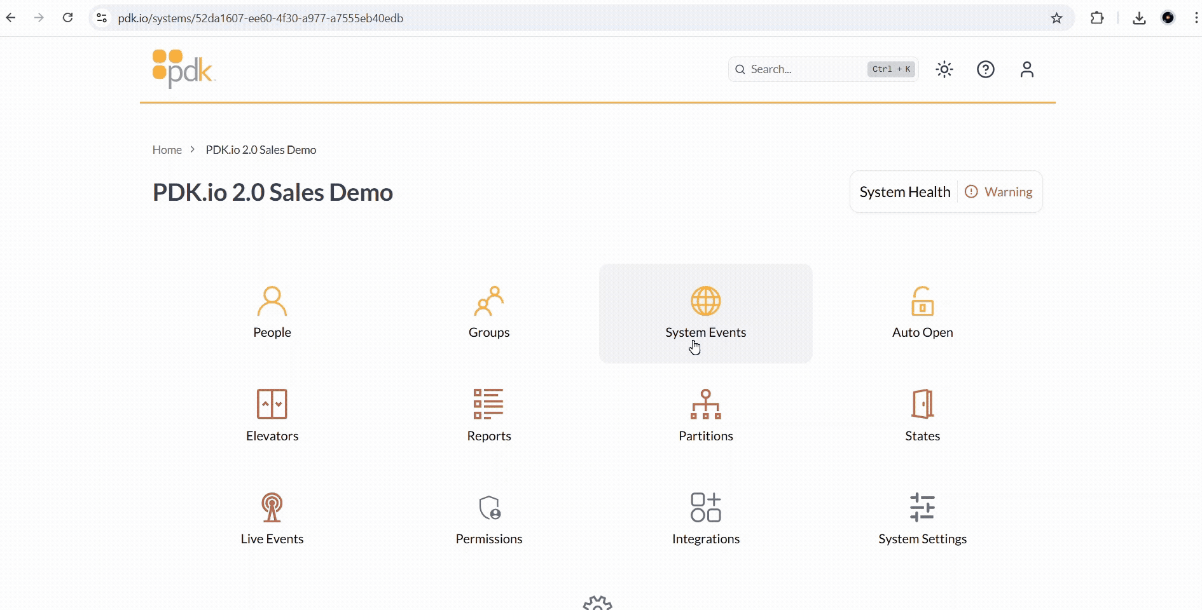Open the System Health status button
Screen dimensions: 1202x610
946,192
